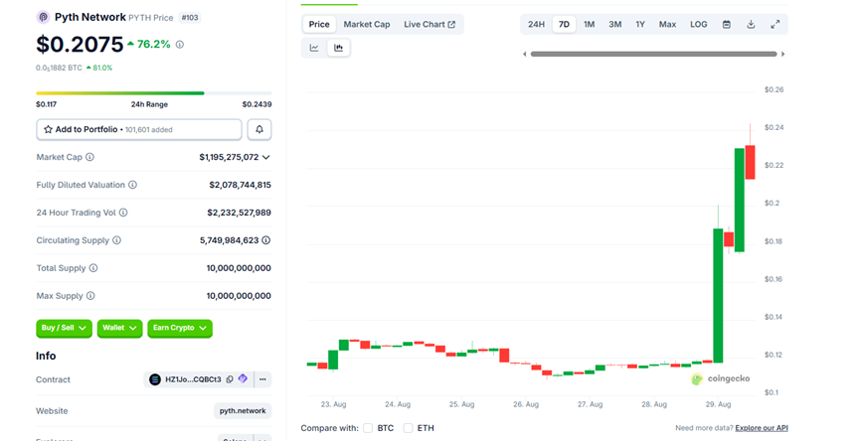Switch chart to line view icon

pos(314,48)
